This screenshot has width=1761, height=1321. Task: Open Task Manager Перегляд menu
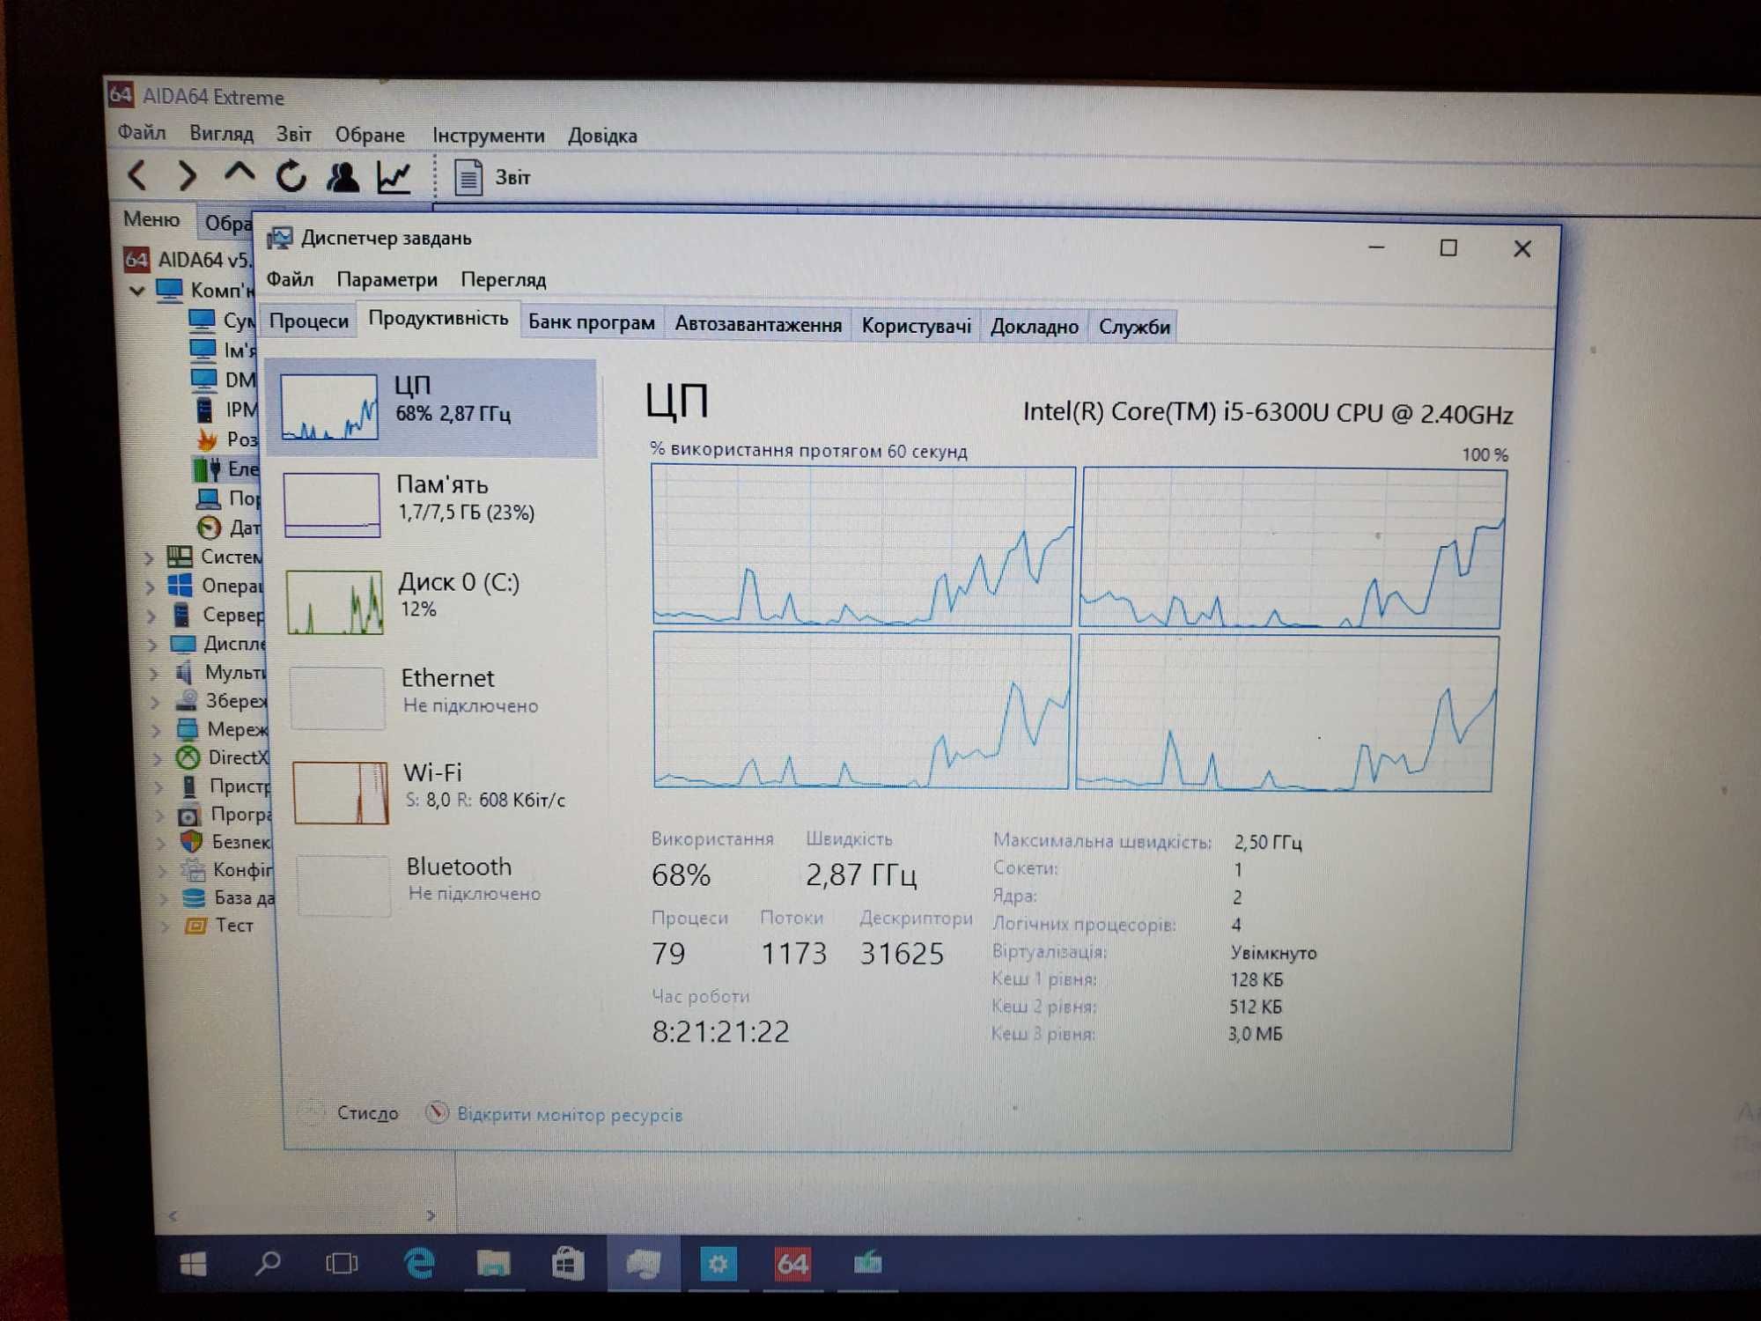(x=504, y=280)
